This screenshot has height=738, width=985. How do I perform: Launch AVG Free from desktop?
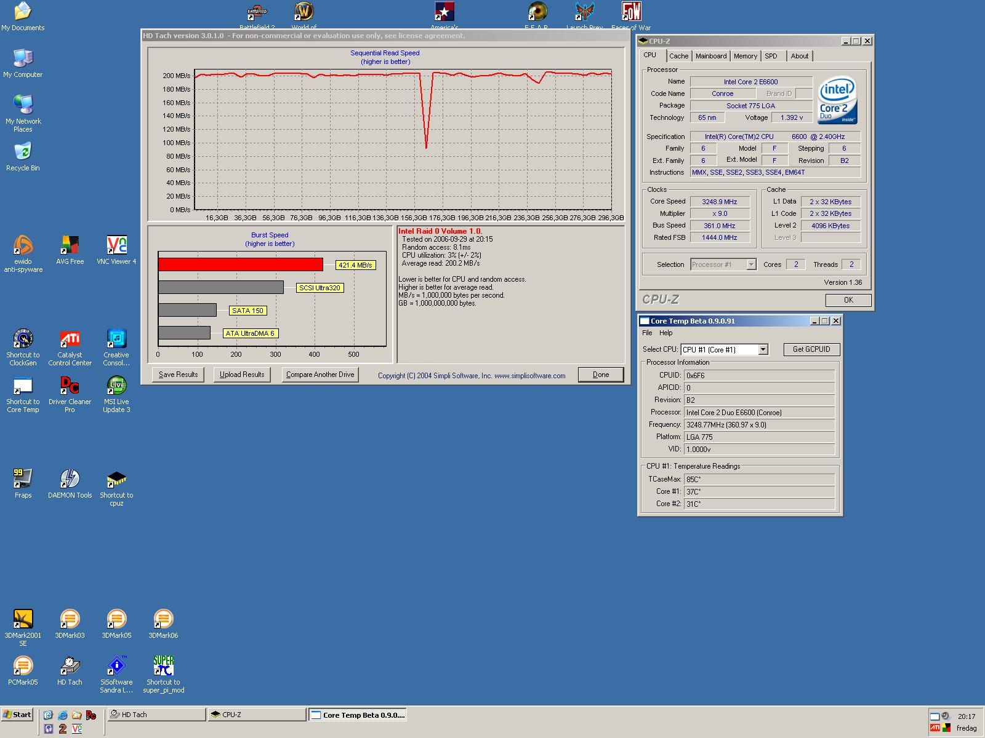pos(70,250)
